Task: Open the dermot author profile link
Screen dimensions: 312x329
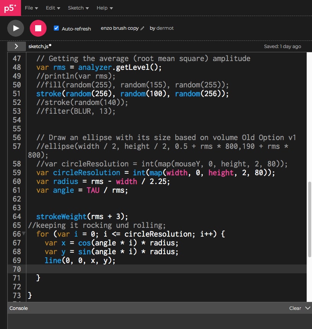Action: coord(165,28)
